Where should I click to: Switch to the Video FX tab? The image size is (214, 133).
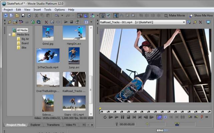pos(71,125)
